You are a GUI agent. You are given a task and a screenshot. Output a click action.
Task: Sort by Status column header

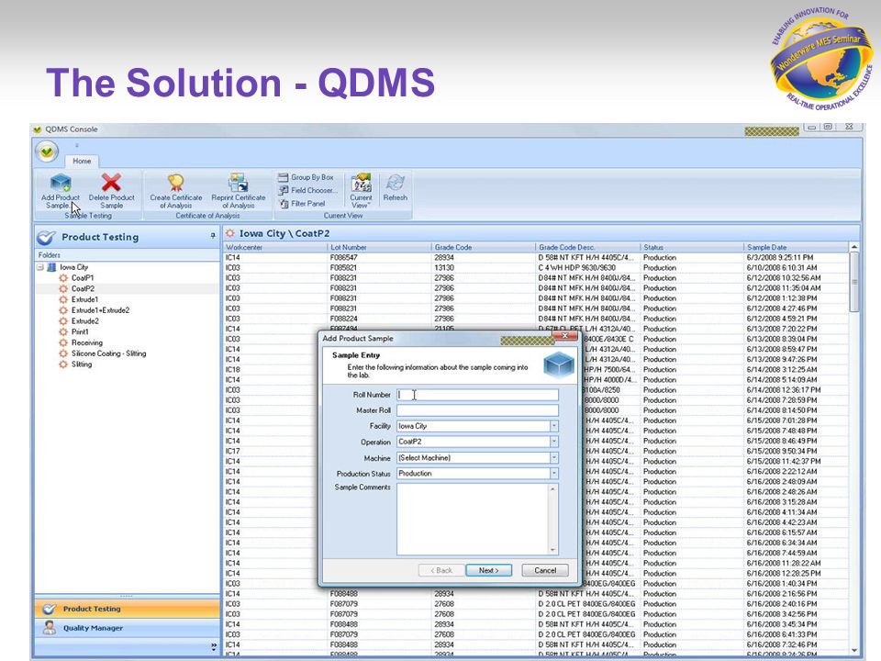point(692,247)
